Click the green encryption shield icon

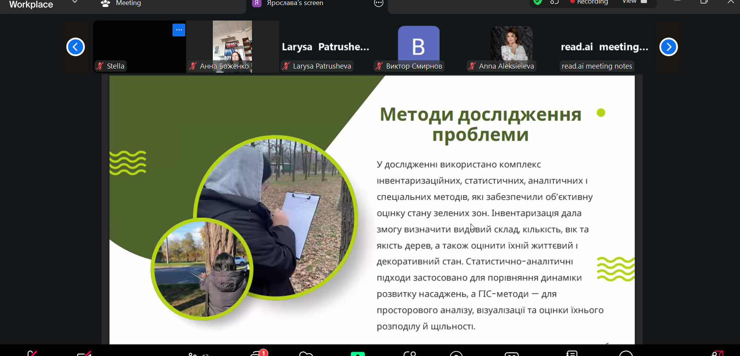(x=537, y=2)
